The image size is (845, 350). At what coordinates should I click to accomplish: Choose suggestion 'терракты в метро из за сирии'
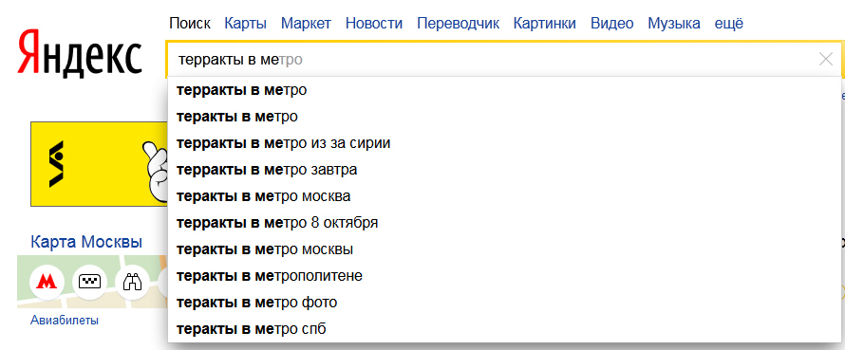point(505,143)
